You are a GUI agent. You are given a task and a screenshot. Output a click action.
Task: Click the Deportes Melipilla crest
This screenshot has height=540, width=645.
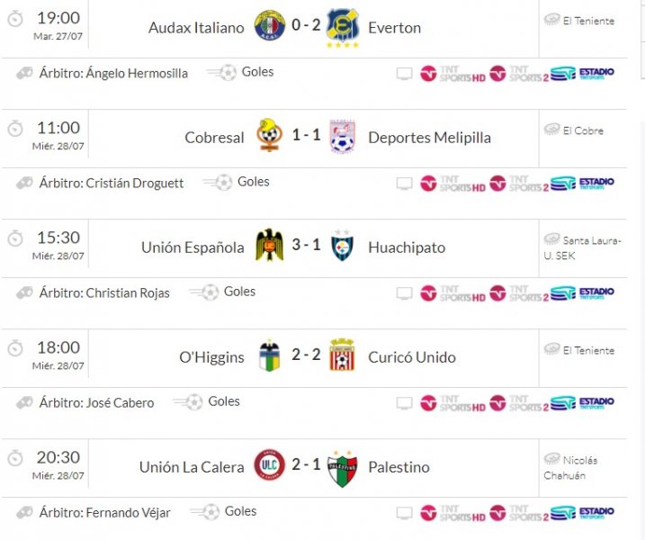click(x=342, y=137)
